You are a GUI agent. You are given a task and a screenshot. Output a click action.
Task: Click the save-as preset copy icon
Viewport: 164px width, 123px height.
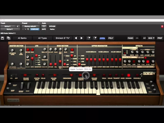tap(8, 38)
